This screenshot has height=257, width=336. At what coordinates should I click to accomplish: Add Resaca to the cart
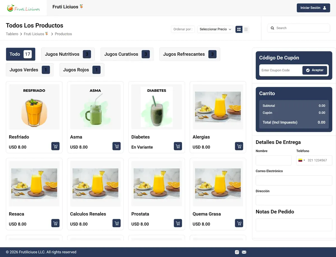[55, 223]
